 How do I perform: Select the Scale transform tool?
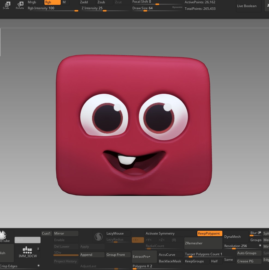[6, 5]
